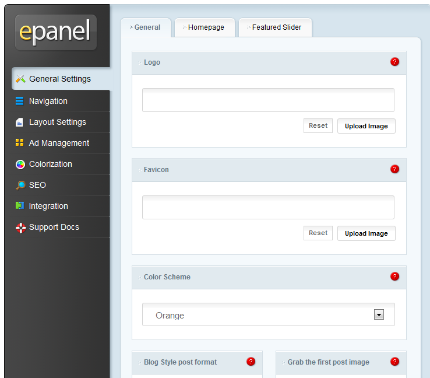Open help for the Logo option
Image resolution: width=430 pixels, height=378 pixels.
click(x=394, y=62)
